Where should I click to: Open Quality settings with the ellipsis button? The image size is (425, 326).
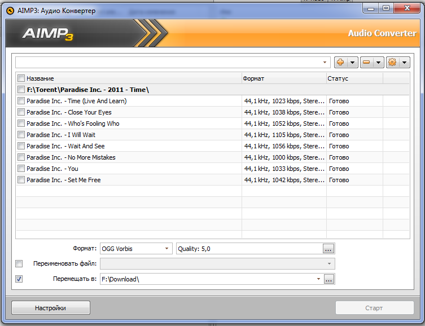pyautogui.click(x=328, y=249)
